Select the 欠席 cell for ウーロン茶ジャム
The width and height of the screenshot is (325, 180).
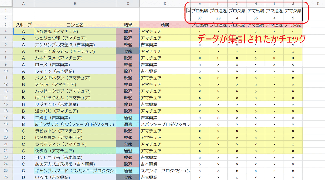[x=128, y=51]
